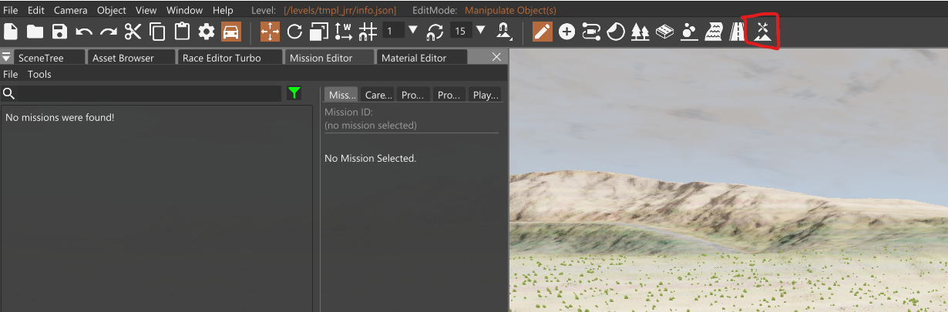The height and width of the screenshot is (312, 948).
Task: Open dropdown arrow next to grid value 1
Action: tap(412, 31)
